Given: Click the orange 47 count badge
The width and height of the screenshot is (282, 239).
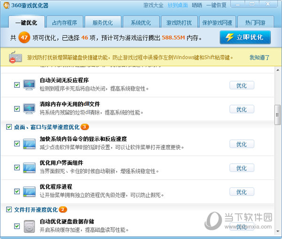Looking at the screenshot, I should click(24, 38).
